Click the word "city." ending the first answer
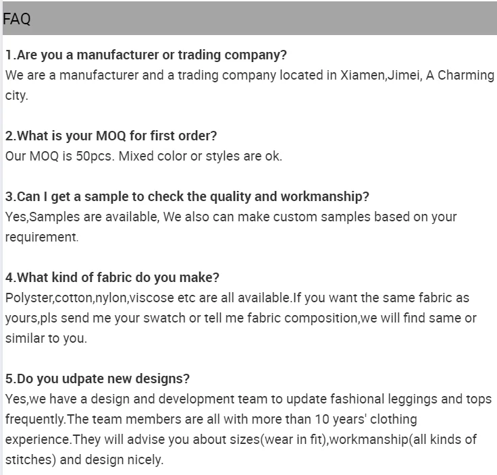Image resolution: width=497 pixels, height=475 pixels. point(16,95)
